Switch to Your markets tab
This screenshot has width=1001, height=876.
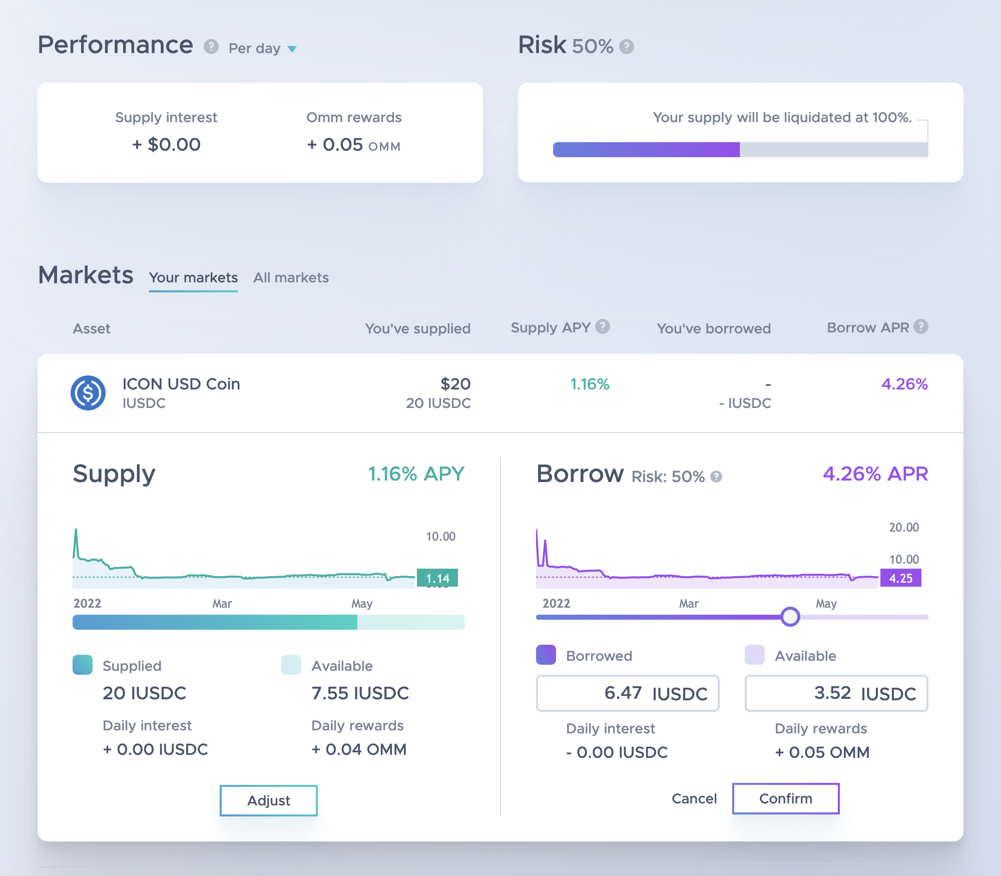[x=193, y=278]
